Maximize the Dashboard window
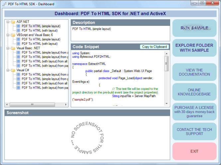The height and width of the screenshot is (165, 221). coord(202,3)
